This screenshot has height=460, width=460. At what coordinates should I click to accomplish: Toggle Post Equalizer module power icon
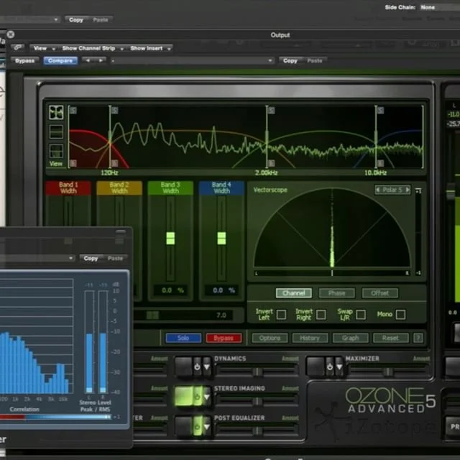(x=198, y=425)
